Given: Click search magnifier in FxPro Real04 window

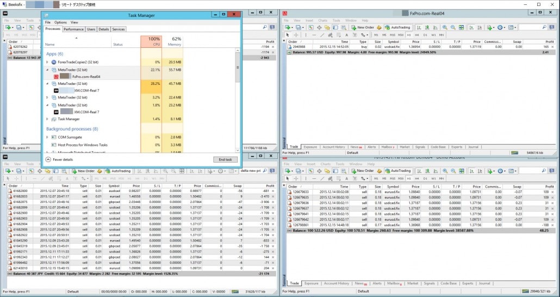Looking at the screenshot, I should click(x=544, y=27).
